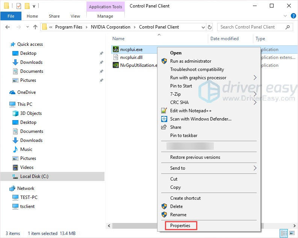Click the Up directory arrow icon

click(x=35, y=27)
